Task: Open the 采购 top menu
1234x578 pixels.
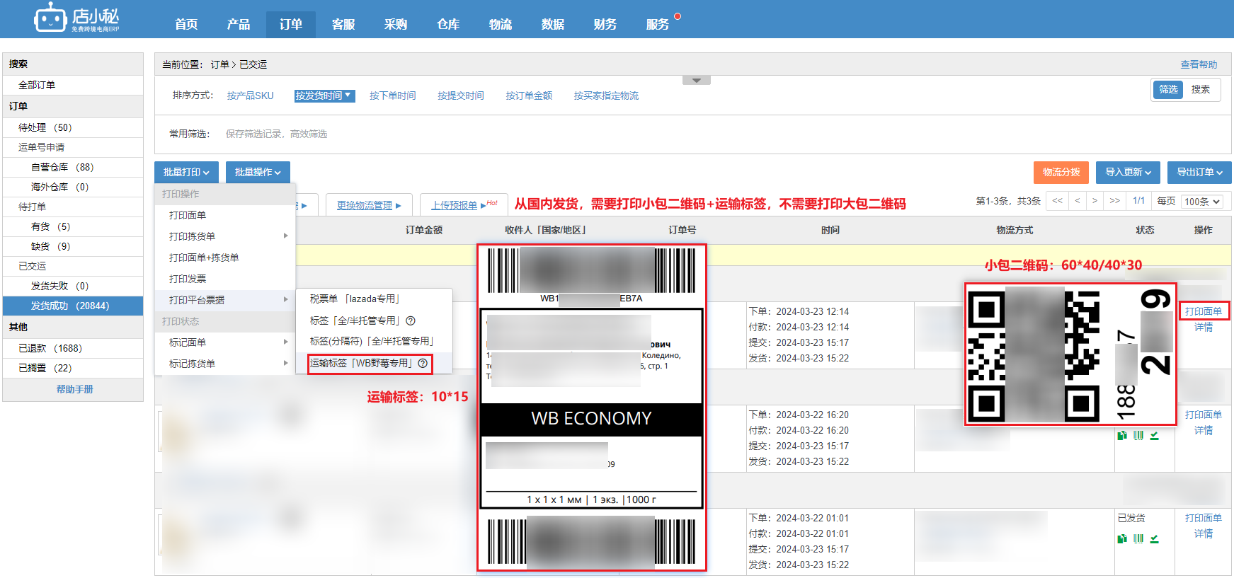Action: pyautogui.click(x=396, y=24)
